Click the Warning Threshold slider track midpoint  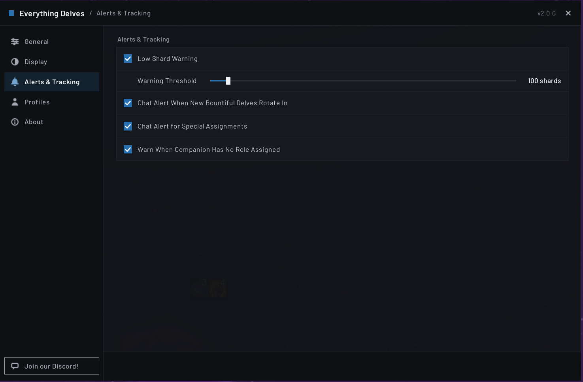click(x=363, y=81)
